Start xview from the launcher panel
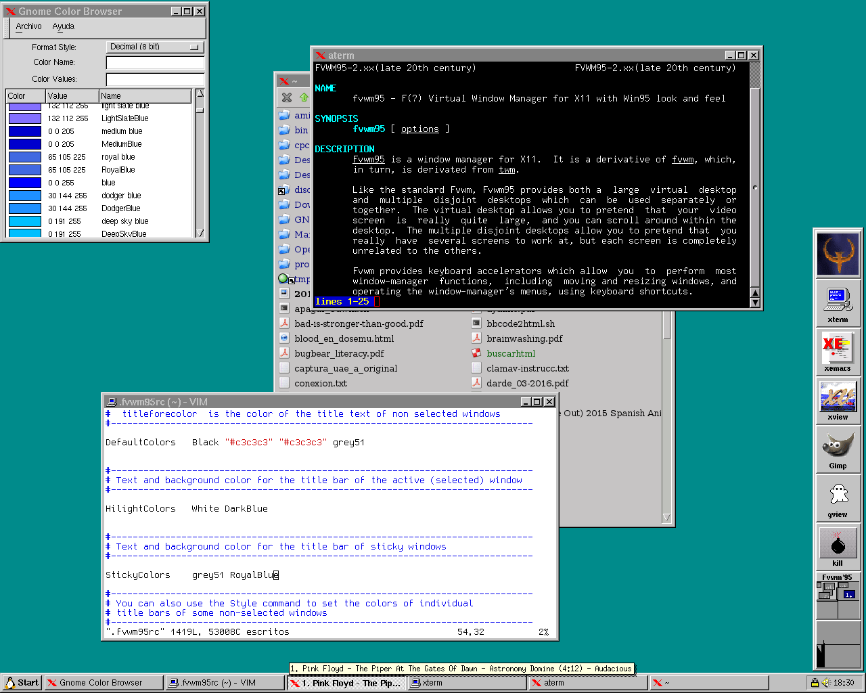Viewport: 866px width, 693px height. [x=838, y=401]
